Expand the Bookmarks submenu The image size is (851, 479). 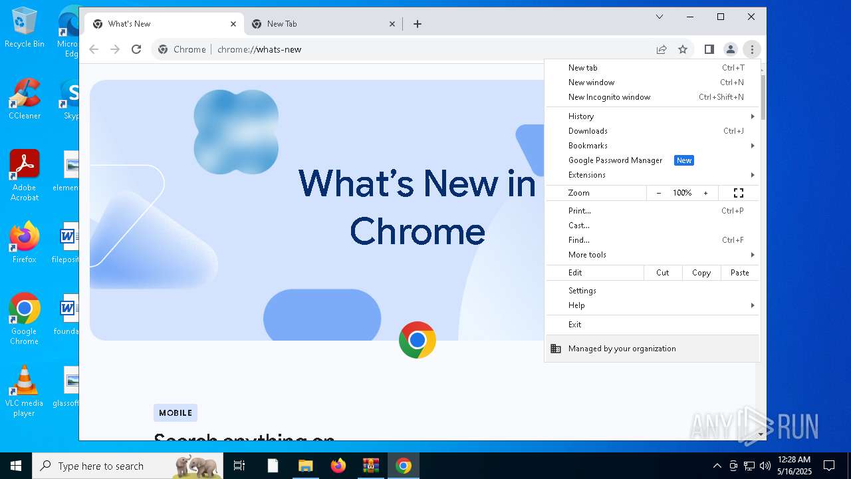click(x=652, y=146)
